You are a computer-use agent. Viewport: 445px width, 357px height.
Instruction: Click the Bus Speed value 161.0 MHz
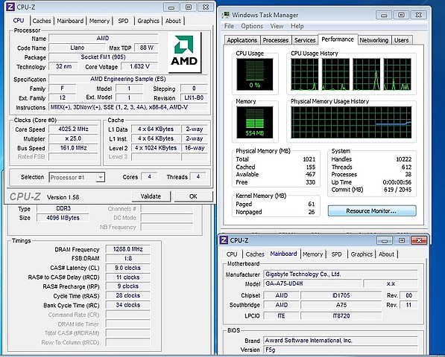click(x=74, y=148)
